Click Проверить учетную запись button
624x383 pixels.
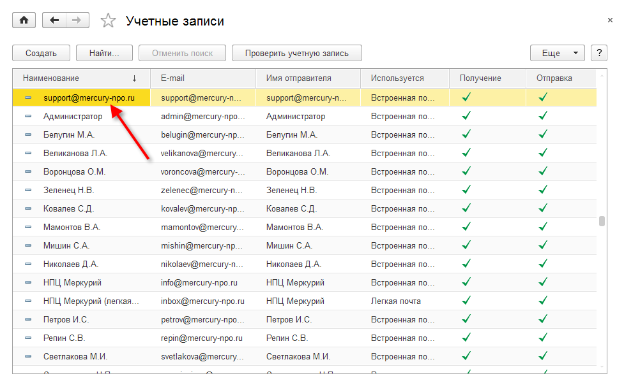296,53
